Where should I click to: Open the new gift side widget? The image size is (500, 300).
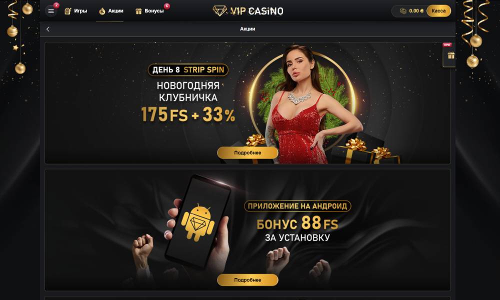pyautogui.click(x=449, y=55)
